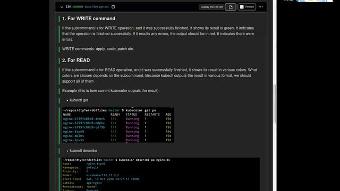Click the '1. For WRITE command' heading
340x191 pixels.
[89, 19]
